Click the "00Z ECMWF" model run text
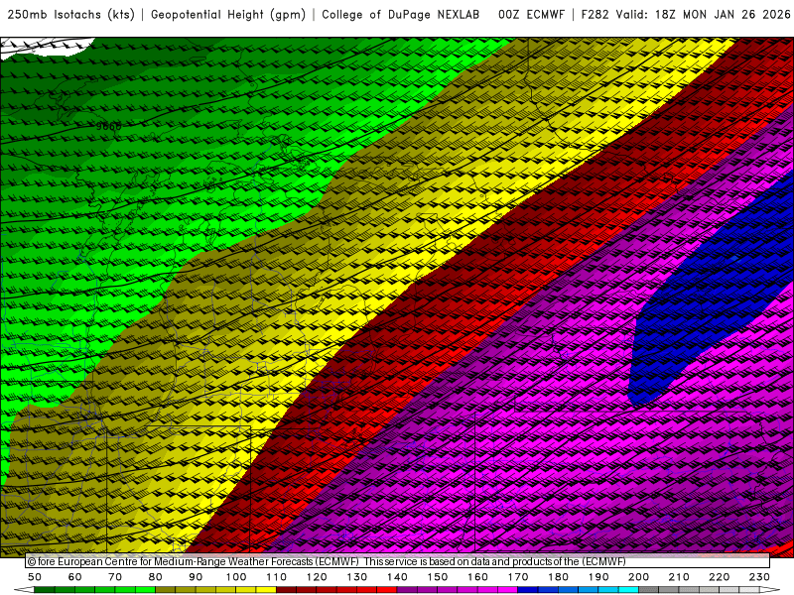 [x=531, y=15]
